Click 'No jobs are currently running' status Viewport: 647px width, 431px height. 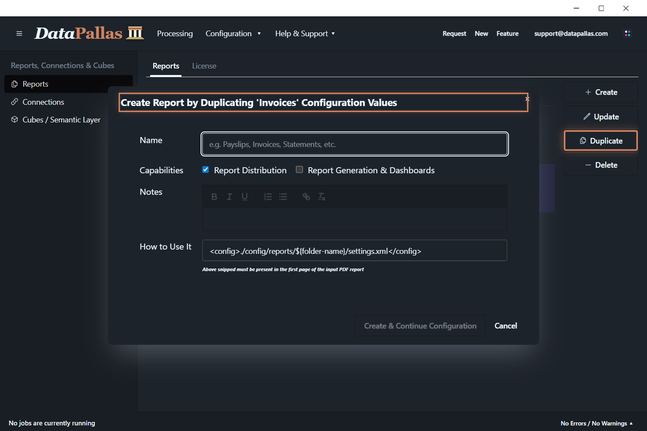[x=52, y=423]
